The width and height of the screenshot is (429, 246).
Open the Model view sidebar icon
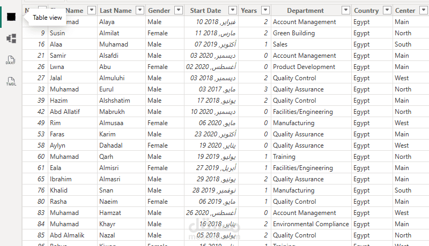[x=11, y=39]
